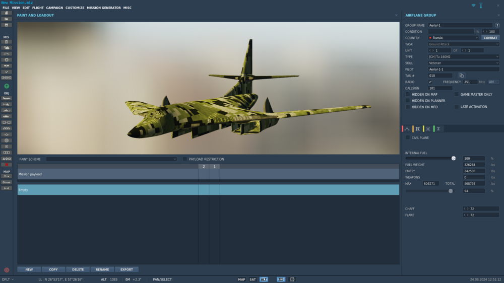Viewport: 504px width, 283px height.
Task: Select the airplane group tool
Action: [x=7, y=98]
